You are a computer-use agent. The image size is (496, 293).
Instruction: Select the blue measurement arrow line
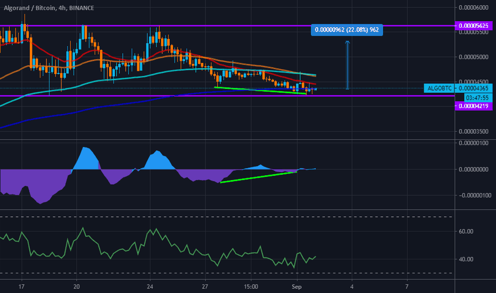(348, 65)
